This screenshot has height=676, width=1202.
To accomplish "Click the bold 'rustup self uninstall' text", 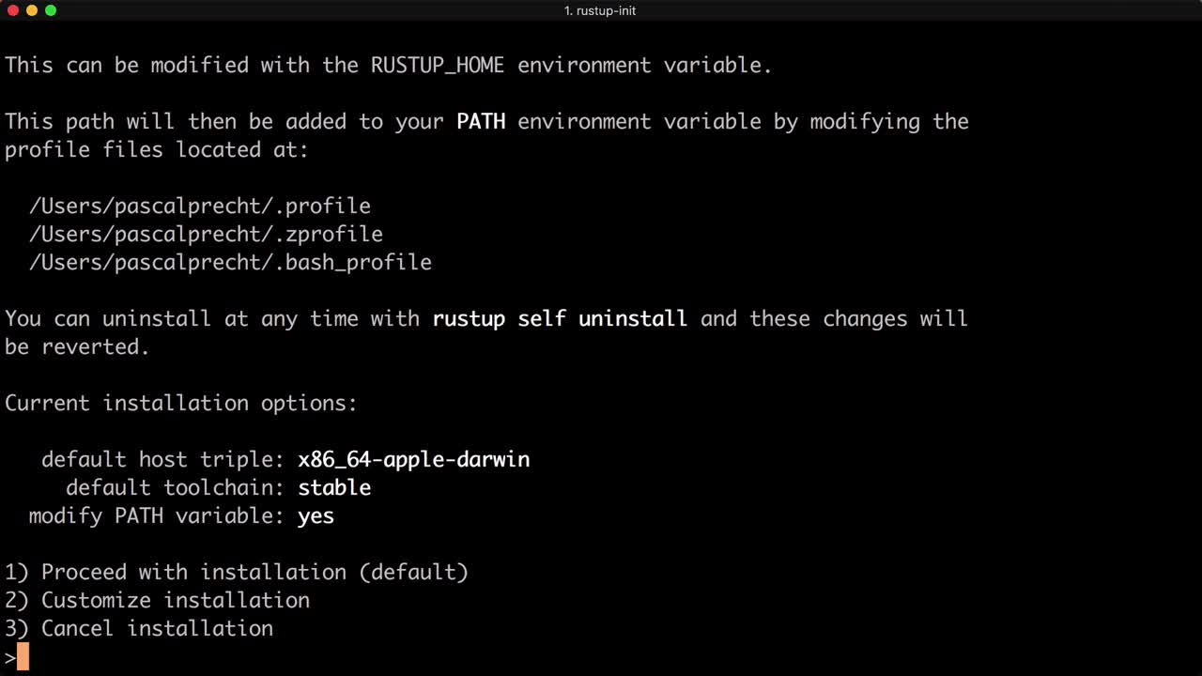I will pos(560,318).
